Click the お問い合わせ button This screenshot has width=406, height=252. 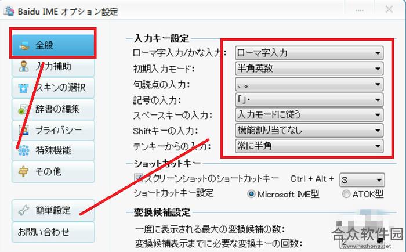coord(53,232)
